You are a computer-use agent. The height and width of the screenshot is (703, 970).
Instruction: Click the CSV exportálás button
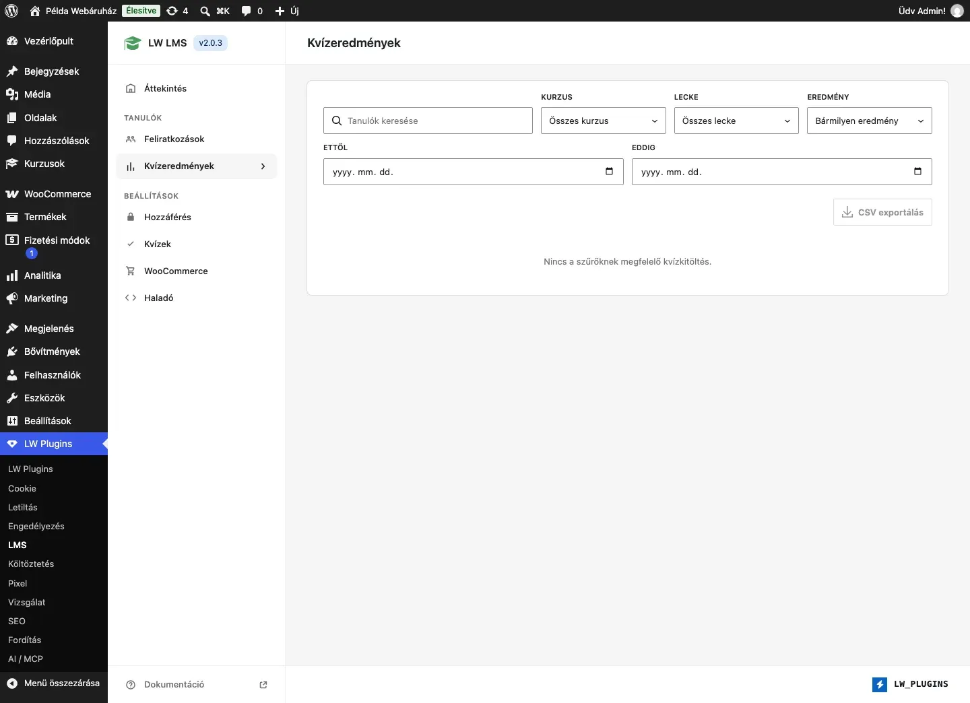[882, 212]
